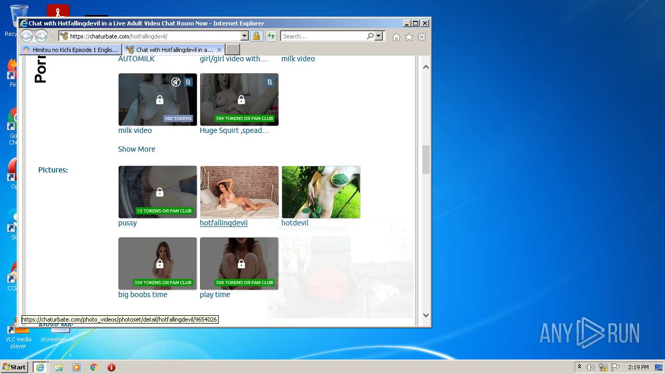Open the 350 TOKENS OR FAN CLUB thumbnail
This screenshot has width=665, height=374.
point(157,264)
